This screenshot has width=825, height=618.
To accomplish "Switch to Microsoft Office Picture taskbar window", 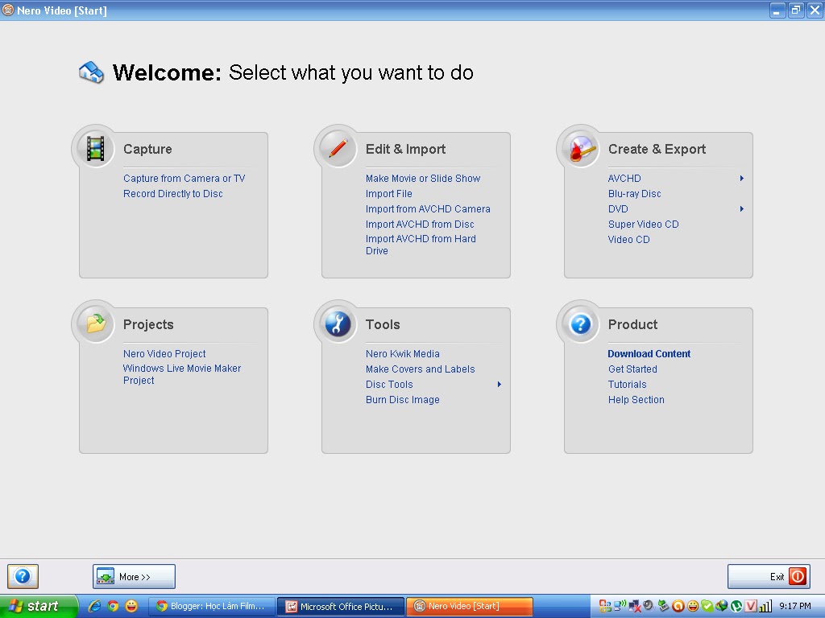I will [x=341, y=606].
